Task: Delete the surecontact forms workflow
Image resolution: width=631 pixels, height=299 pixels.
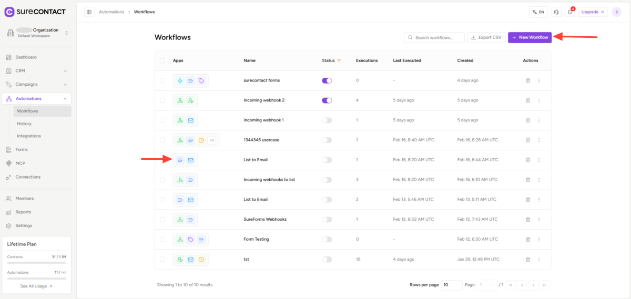Action: click(x=528, y=80)
